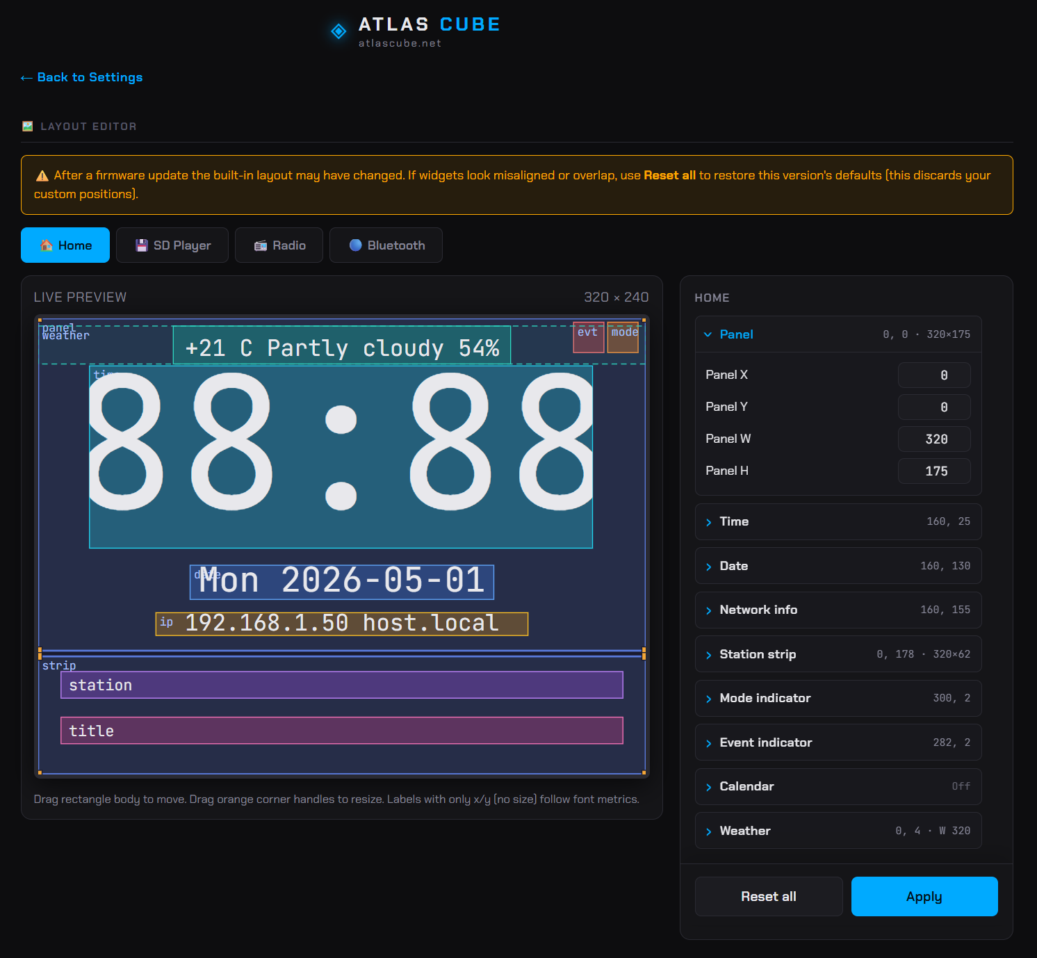Image resolution: width=1037 pixels, height=958 pixels.
Task: Click the "LAYOUT EDITOR" section heading
Action: click(89, 127)
